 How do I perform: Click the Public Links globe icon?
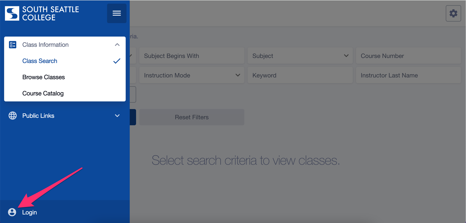13,116
